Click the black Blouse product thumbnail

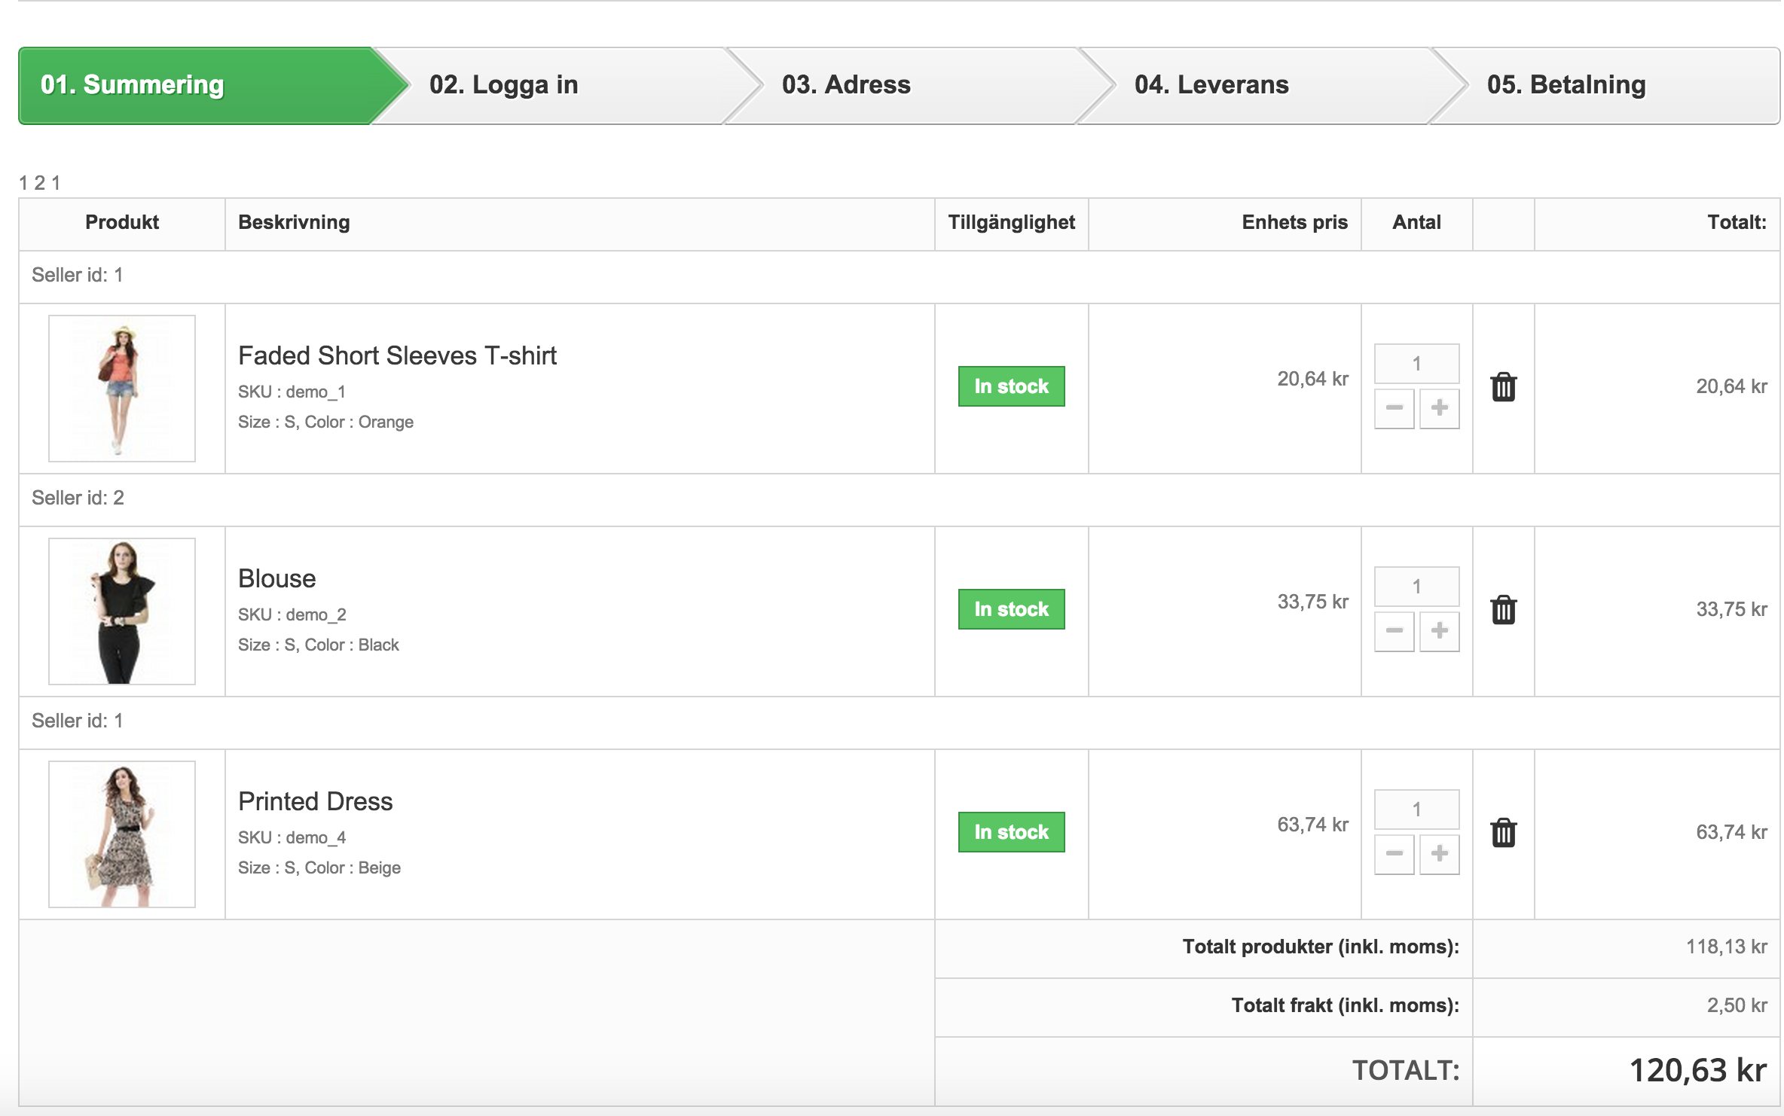click(122, 611)
